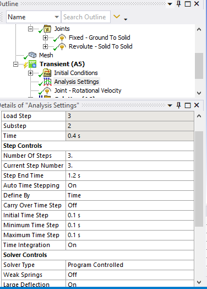Select the Mesh tree item

click(46, 55)
